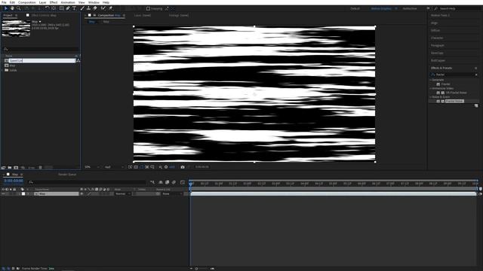Select the Clone Stamp tool
The height and width of the screenshot is (271, 483).
[x=88, y=8]
